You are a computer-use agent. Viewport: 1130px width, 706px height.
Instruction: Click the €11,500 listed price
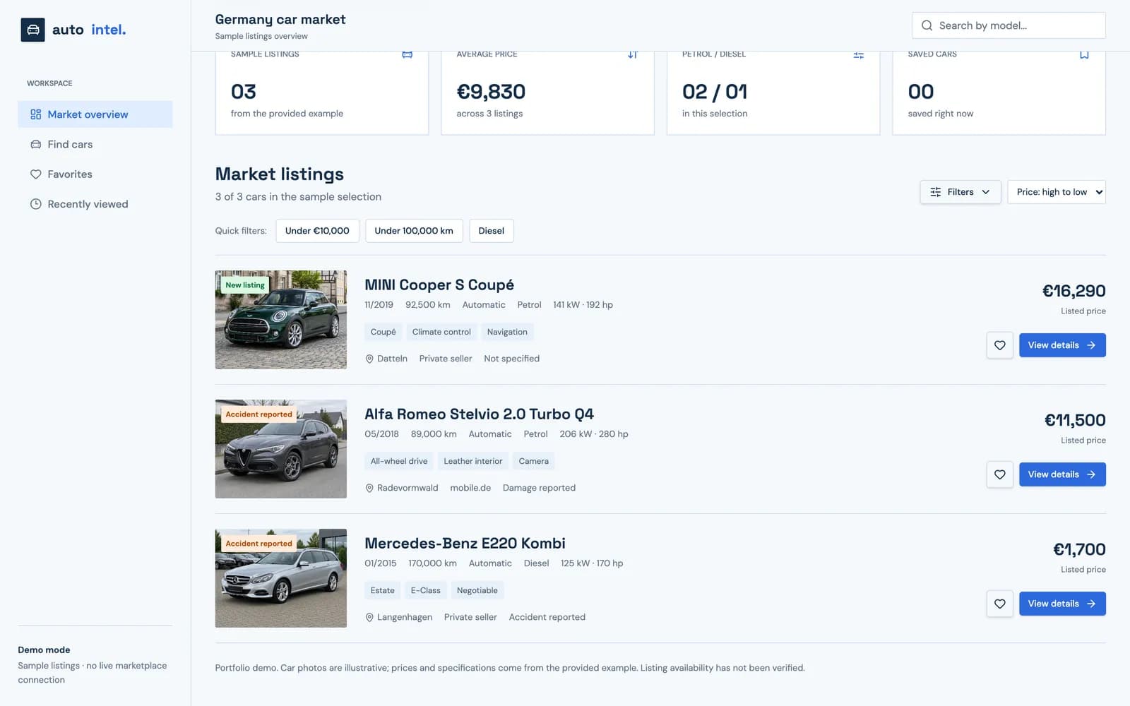[x=1075, y=420]
